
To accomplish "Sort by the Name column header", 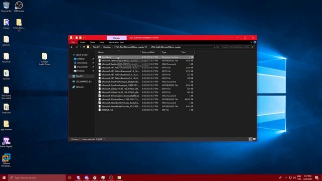I will 119,52.
